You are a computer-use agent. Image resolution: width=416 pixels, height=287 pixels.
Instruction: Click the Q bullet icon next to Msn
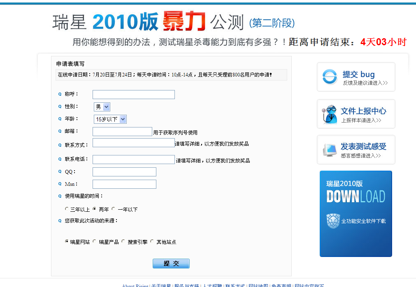(x=60, y=184)
